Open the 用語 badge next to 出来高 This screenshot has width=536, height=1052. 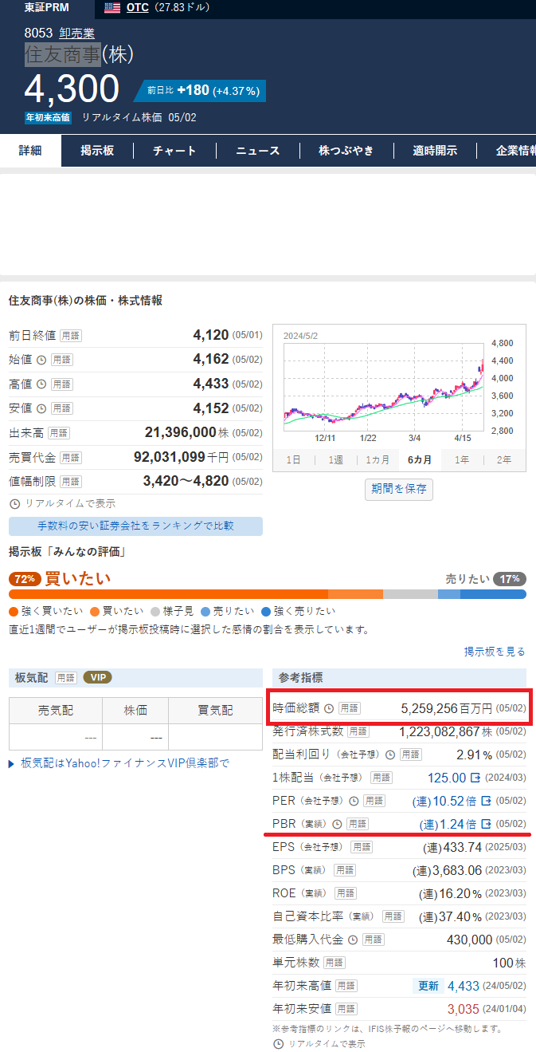(58, 432)
